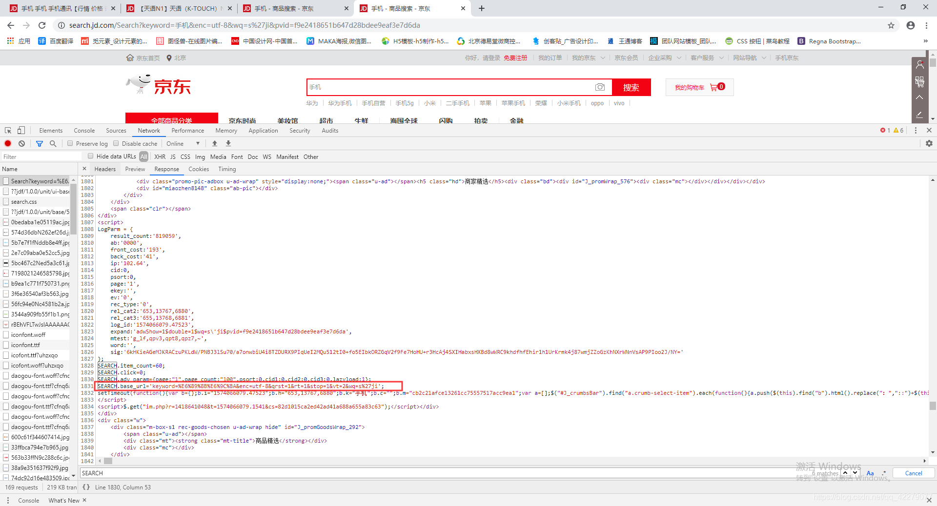937x506 pixels.
Task: Click the JD sidebar QR code icon
Action: (x=919, y=81)
